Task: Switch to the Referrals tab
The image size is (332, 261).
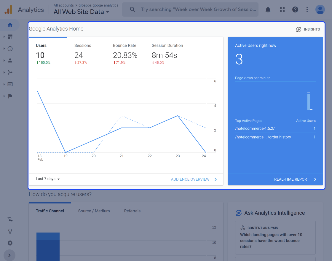Action: point(132,211)
